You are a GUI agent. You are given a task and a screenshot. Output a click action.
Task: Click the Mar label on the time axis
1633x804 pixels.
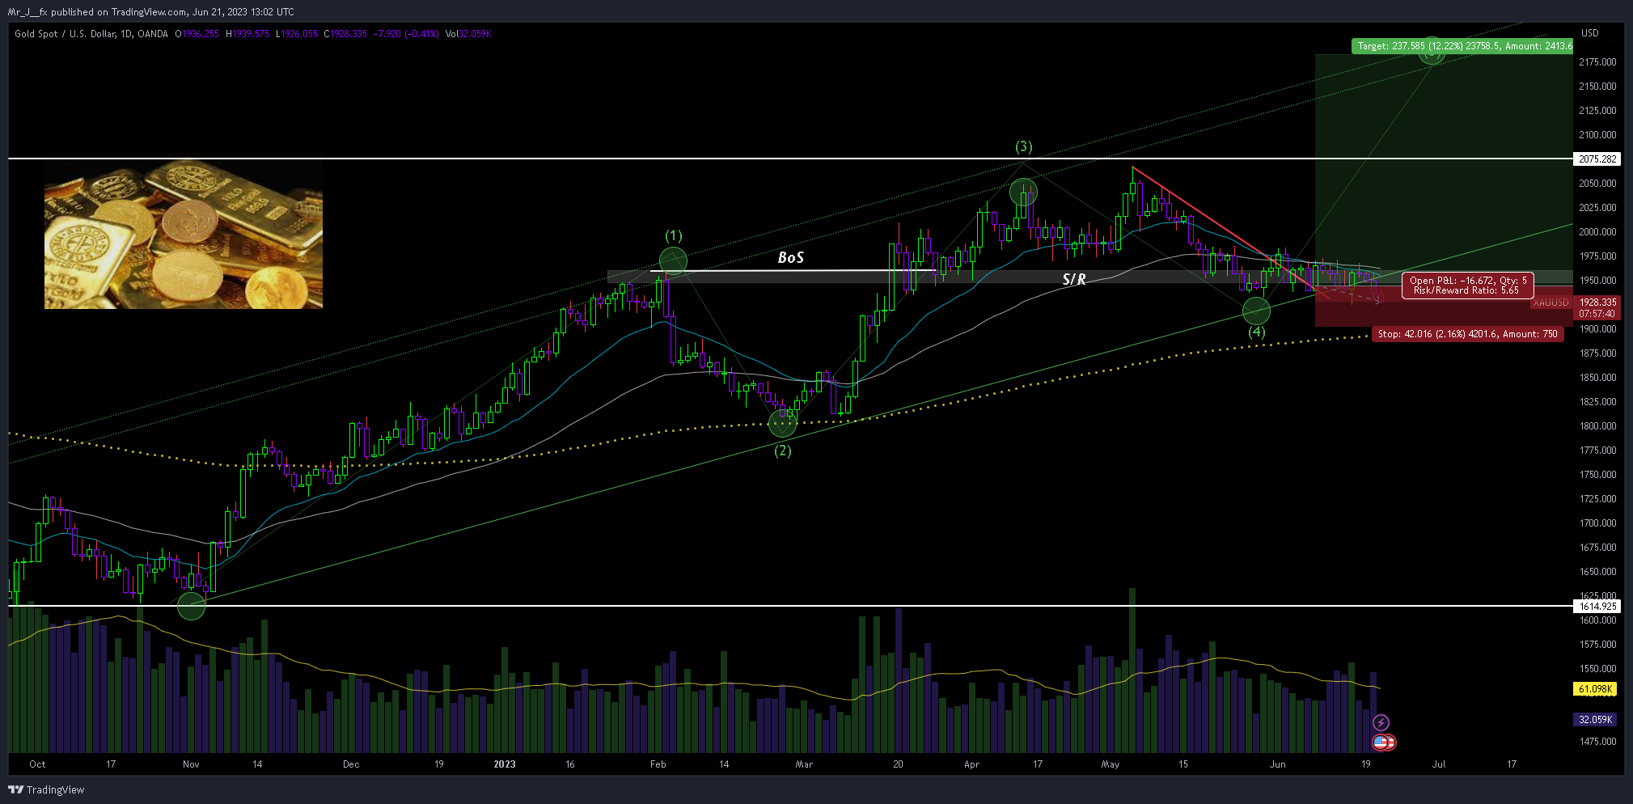click(804, 764)
